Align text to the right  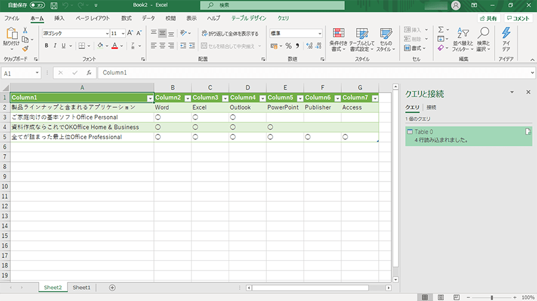pyautogui.click(x=171, y=45)
